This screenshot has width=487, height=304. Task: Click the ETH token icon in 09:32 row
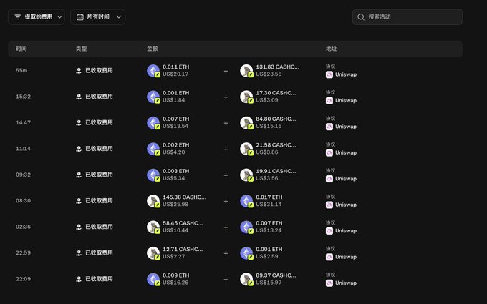point(153,175)
